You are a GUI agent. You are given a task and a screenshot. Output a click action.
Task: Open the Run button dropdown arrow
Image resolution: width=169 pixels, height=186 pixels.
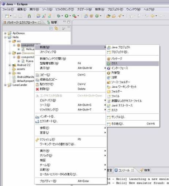coord(70,16)
